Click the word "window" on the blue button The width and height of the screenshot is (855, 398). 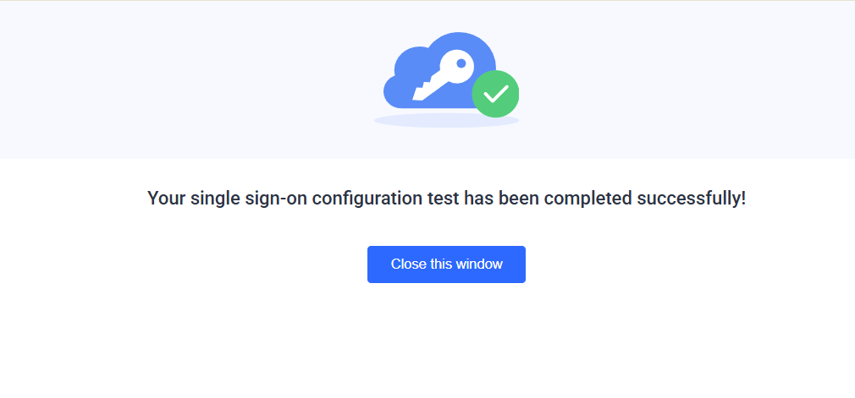[x=479, y=264]
